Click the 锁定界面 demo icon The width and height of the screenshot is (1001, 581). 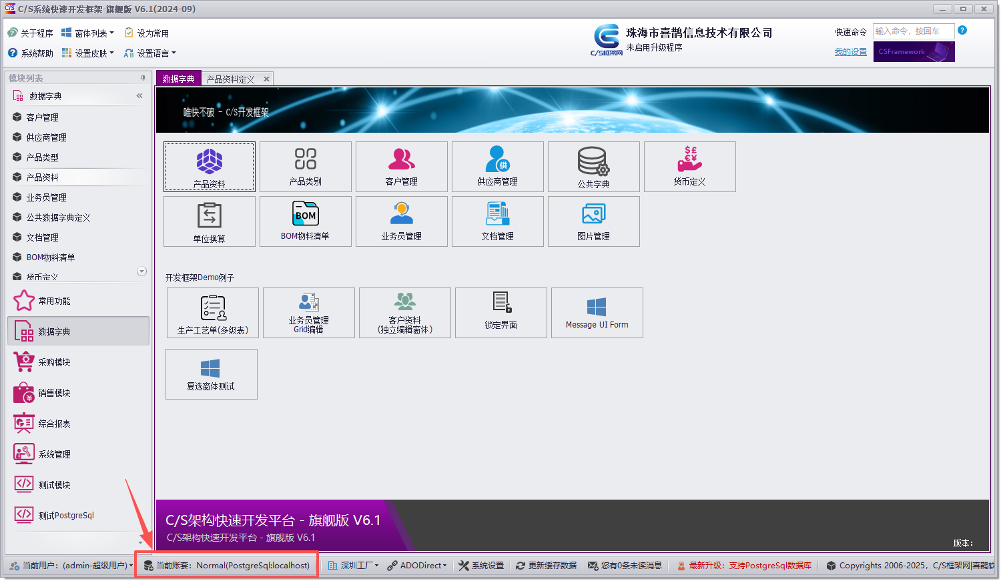[500, 313]
